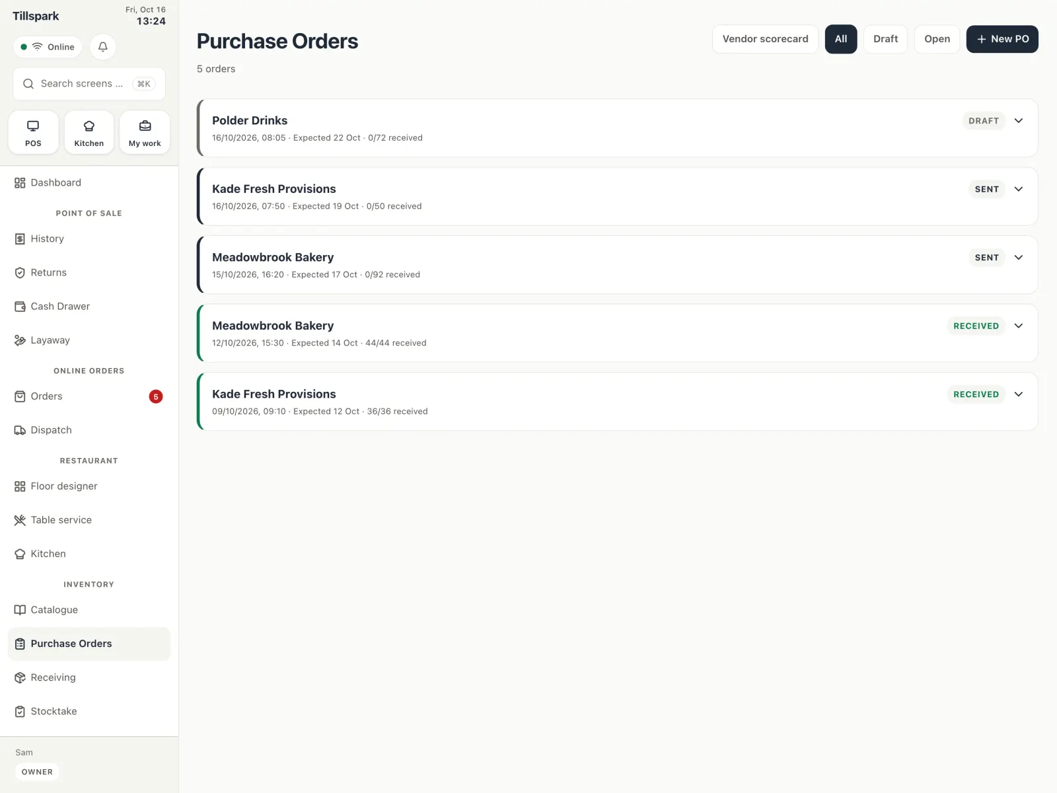
Task: Click the OWNER role badge
Action: pyautogui.click(x=37, y=772)
